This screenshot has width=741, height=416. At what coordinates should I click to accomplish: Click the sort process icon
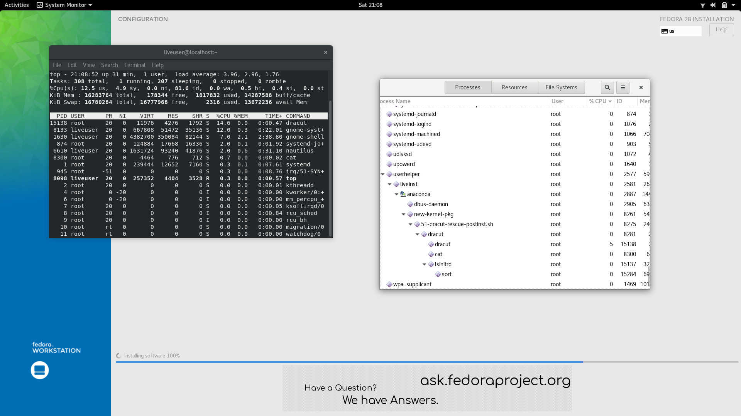438,274
